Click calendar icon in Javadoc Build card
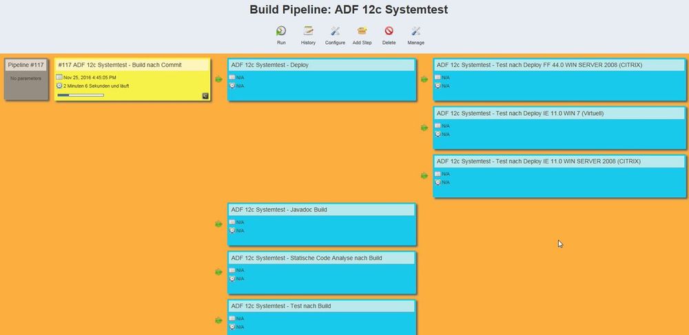This screenshot has height=335, width=689. [x=232, y=222]
